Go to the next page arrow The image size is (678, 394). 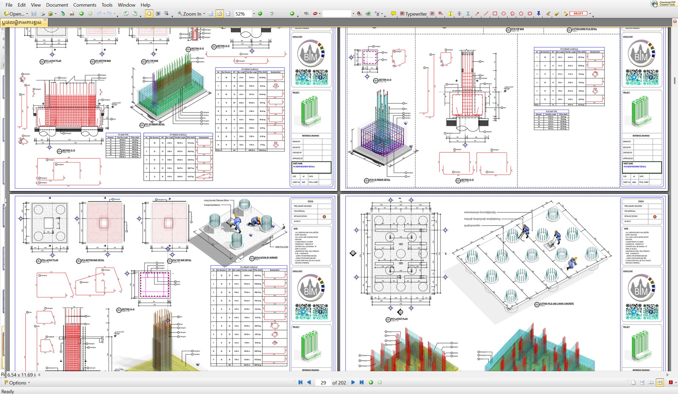pyautogui.click(x=353, y=382)
